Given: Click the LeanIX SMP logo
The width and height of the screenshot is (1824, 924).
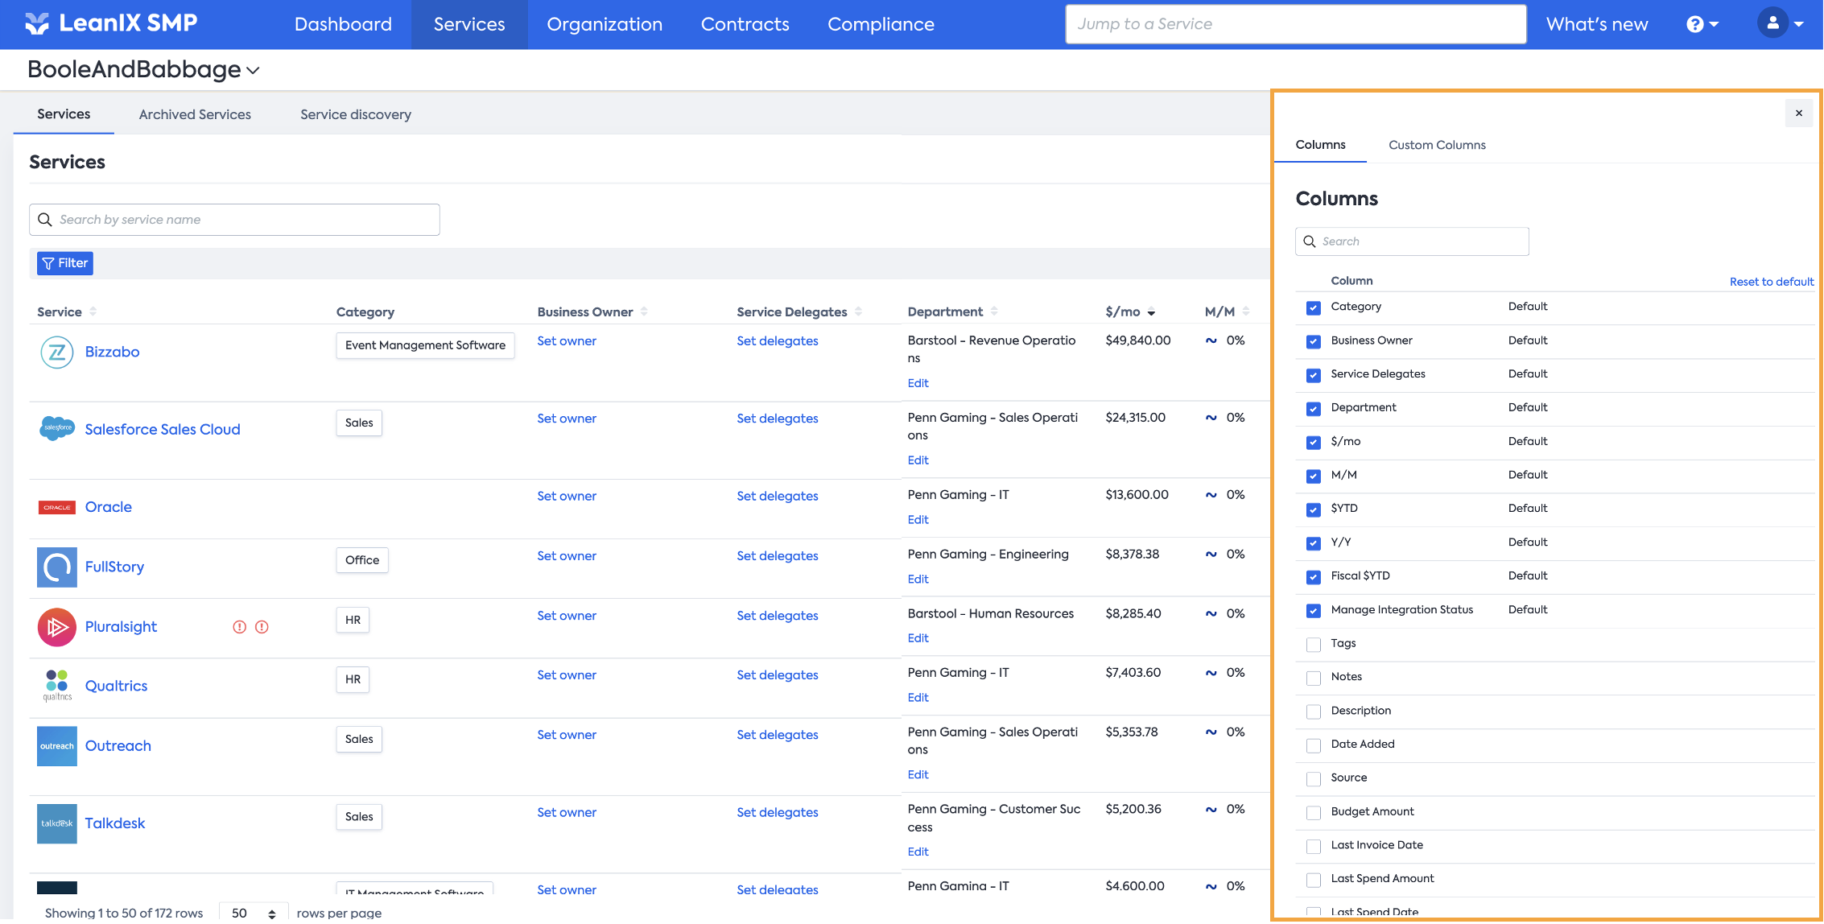Looking at the screenshot, I should (x=111, y=23).
